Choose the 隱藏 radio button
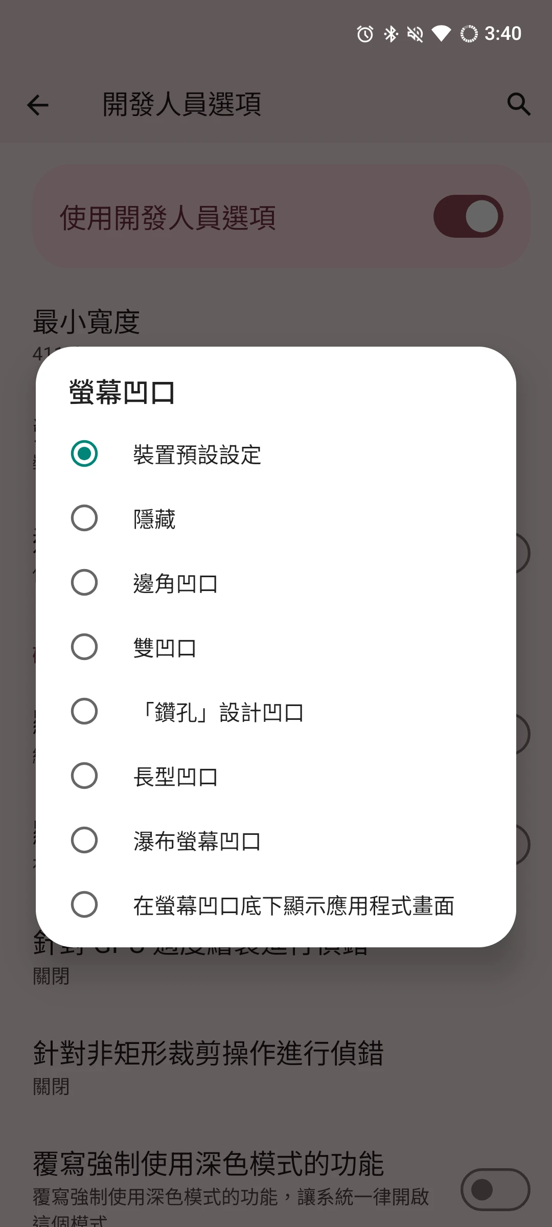 (84, 518)
